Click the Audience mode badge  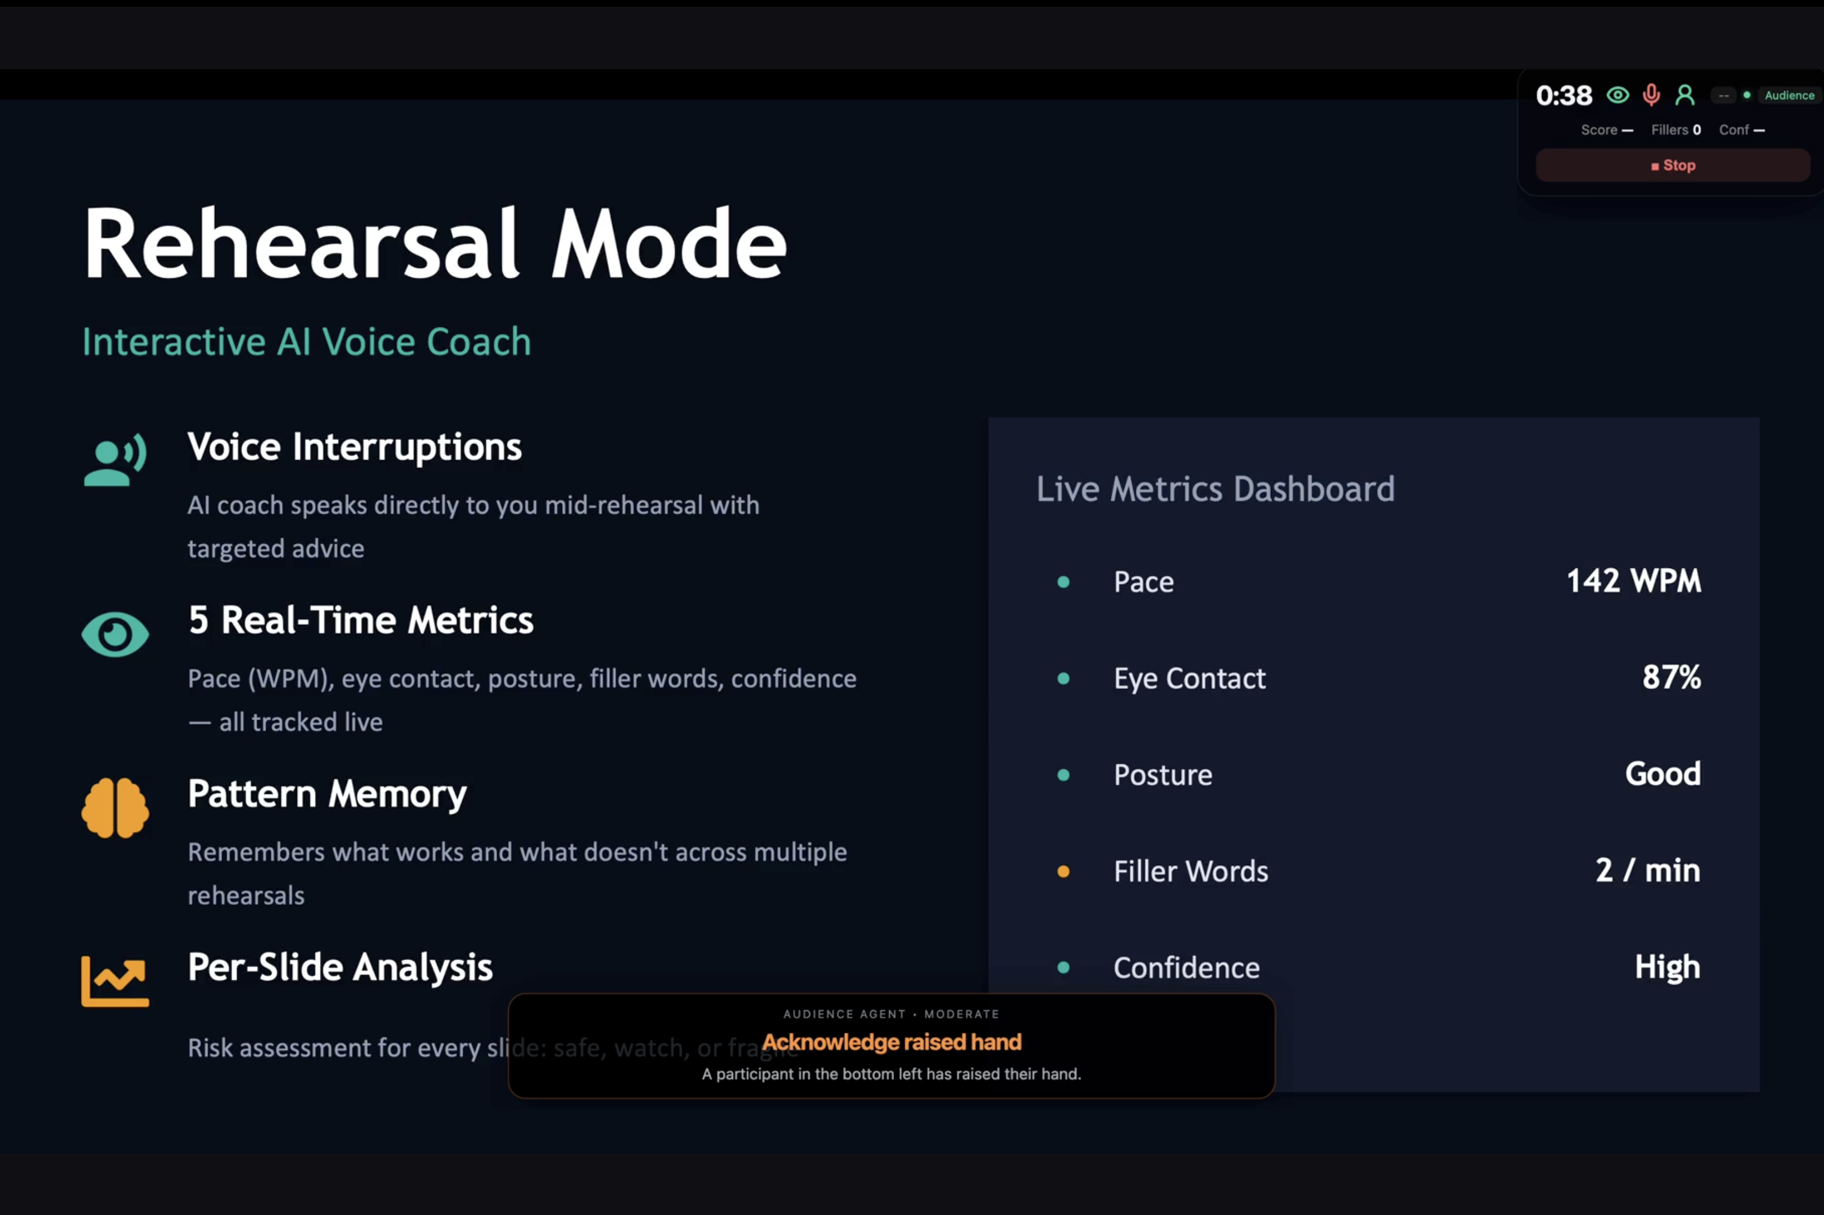click(x=1788, y=95)
